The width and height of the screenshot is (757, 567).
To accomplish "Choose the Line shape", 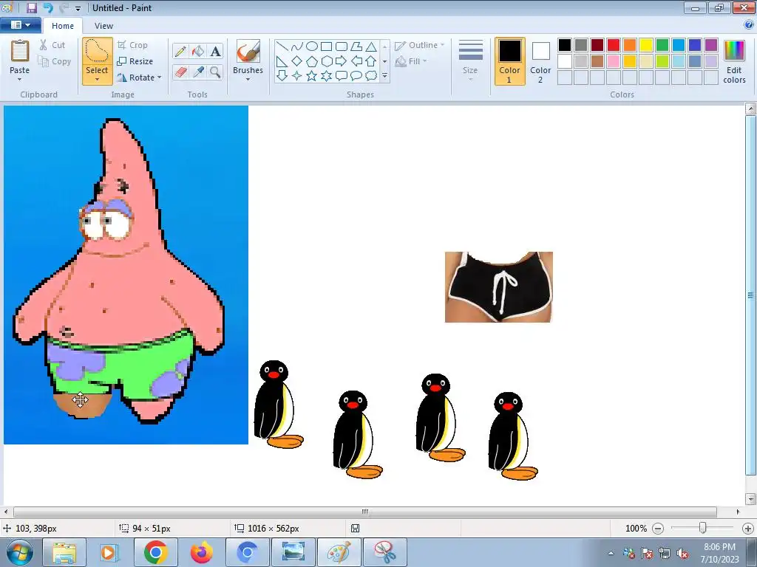I will tap(282, 47).
